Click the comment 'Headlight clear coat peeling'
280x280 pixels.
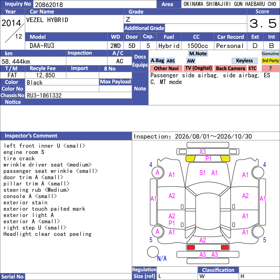point(48,234)
